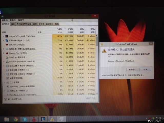Screen dimensions: 164x123
Task: Open File Explorer from the taskbar
Action: (7, 119)
